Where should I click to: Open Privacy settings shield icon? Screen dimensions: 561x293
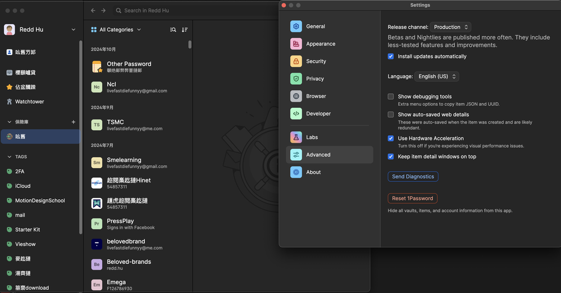pyautogui.click(x=296, y=79)
